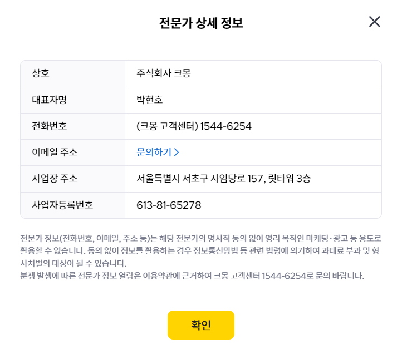Select the 대표자명 label cell
This screenshot has height=354, width=402.
tap(72, 100)
